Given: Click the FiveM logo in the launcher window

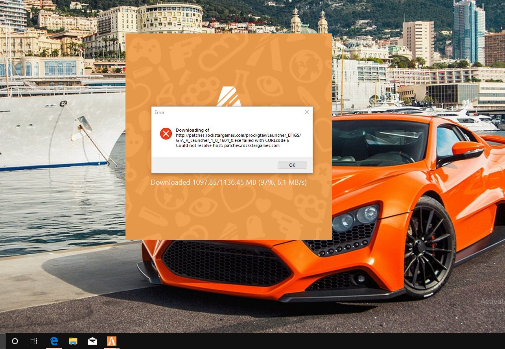Looking at the screenshot, I should pos(228,97).
